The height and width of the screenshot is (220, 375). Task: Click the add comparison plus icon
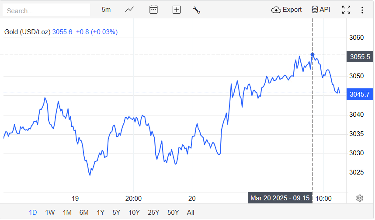[x=177, y=10]
